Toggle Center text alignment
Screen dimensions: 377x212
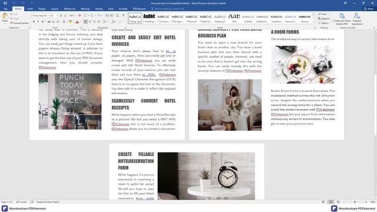click(x=90, y=22)
